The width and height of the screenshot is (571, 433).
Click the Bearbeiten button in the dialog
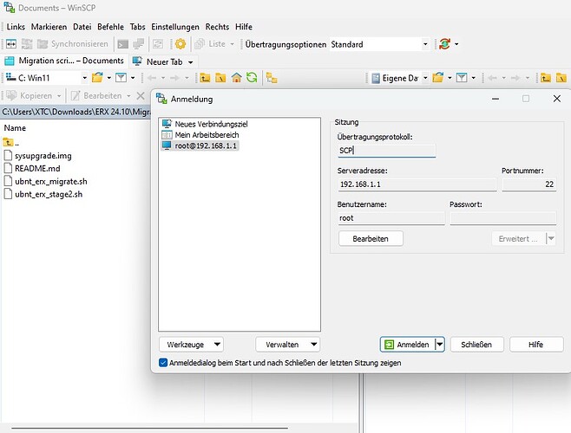point(371,239)
